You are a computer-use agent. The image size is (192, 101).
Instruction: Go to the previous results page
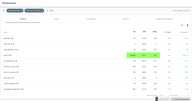pyautogui.click(x=182, y=95)
